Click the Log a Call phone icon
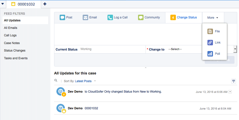 (x=110, y=17)
